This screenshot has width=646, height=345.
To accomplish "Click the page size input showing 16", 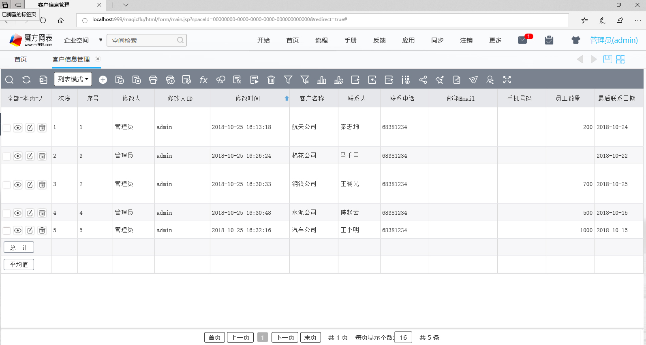I will (x=403, y=337).
